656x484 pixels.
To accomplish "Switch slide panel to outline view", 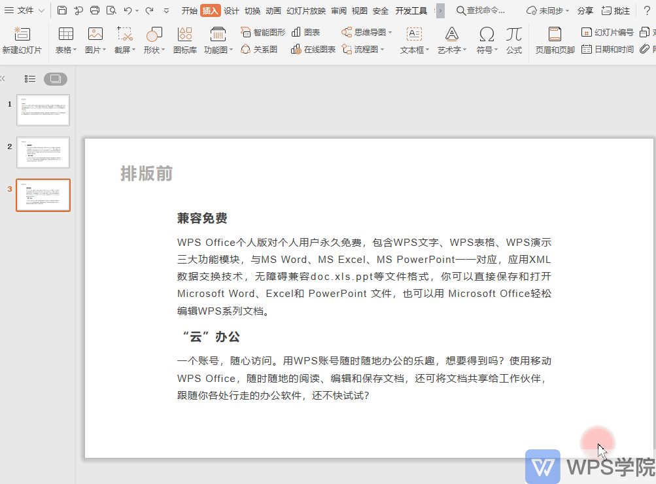I will 29,78.
